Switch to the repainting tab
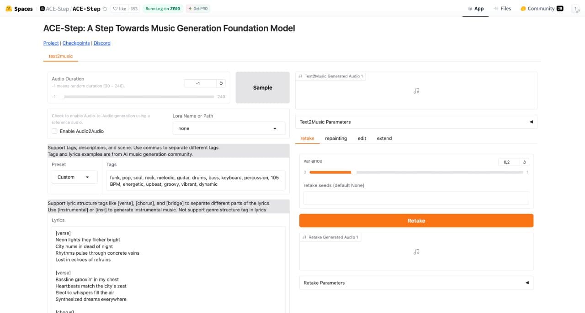This screenshot has width=585, height=313. click(x=336, y=138)
